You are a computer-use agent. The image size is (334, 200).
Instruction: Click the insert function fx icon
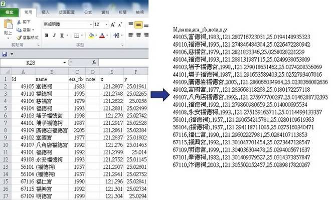[94, 63]
